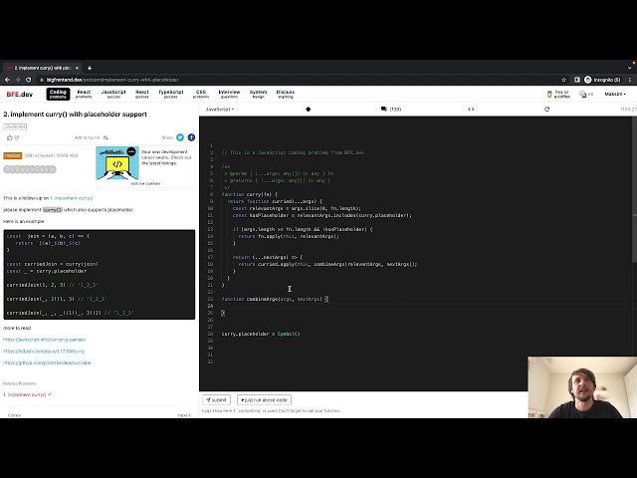Click the address bar URL
The width and height of the screenshot is (637, 478).
click(112, 80)
